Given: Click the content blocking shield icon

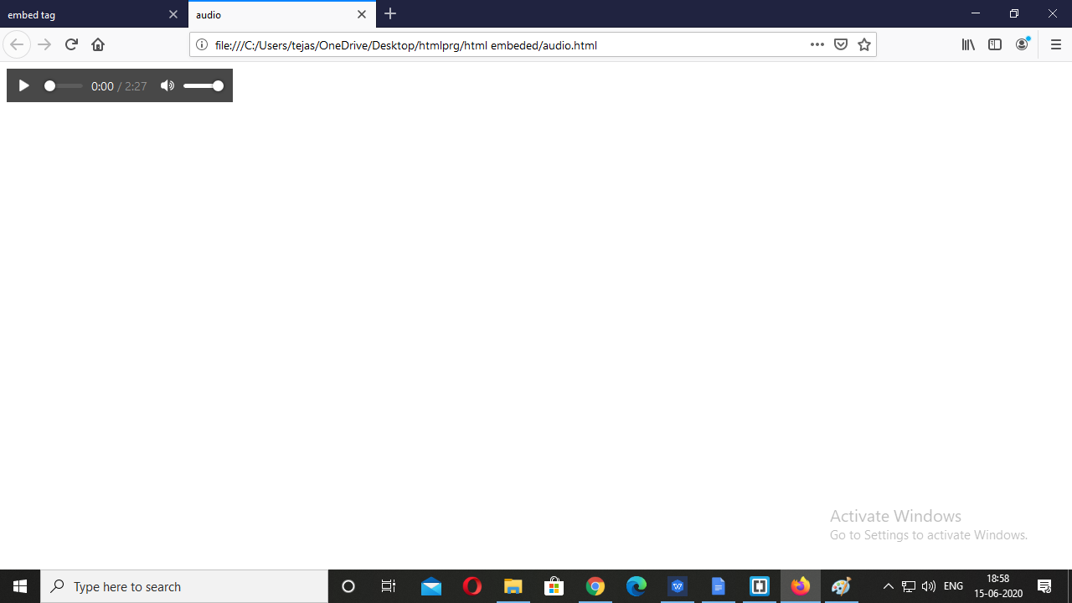Looking at the screenshot, I should point(841,44).
